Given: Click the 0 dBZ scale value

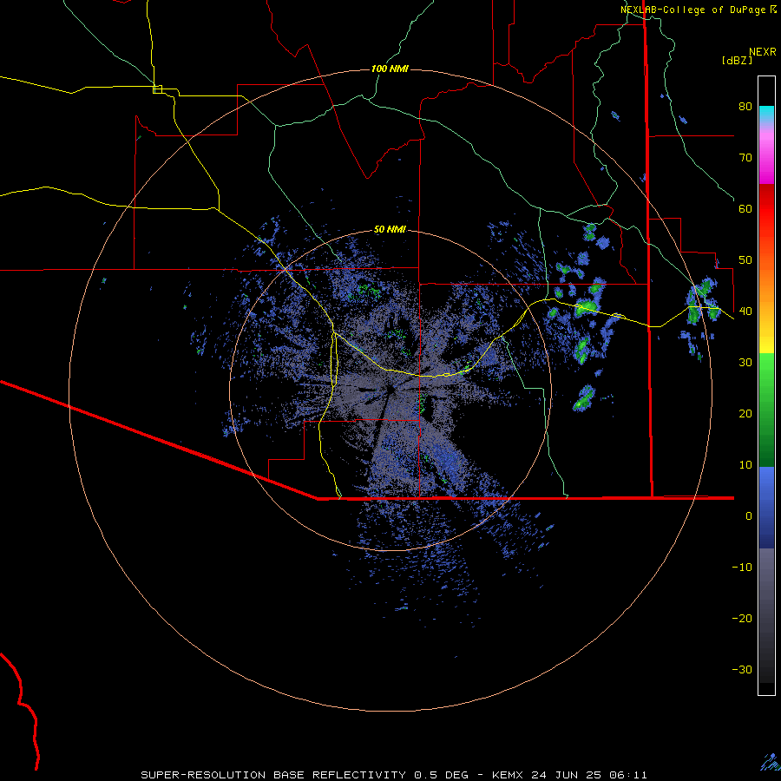Looking at the screenshot, I should [x=749, y=516].
